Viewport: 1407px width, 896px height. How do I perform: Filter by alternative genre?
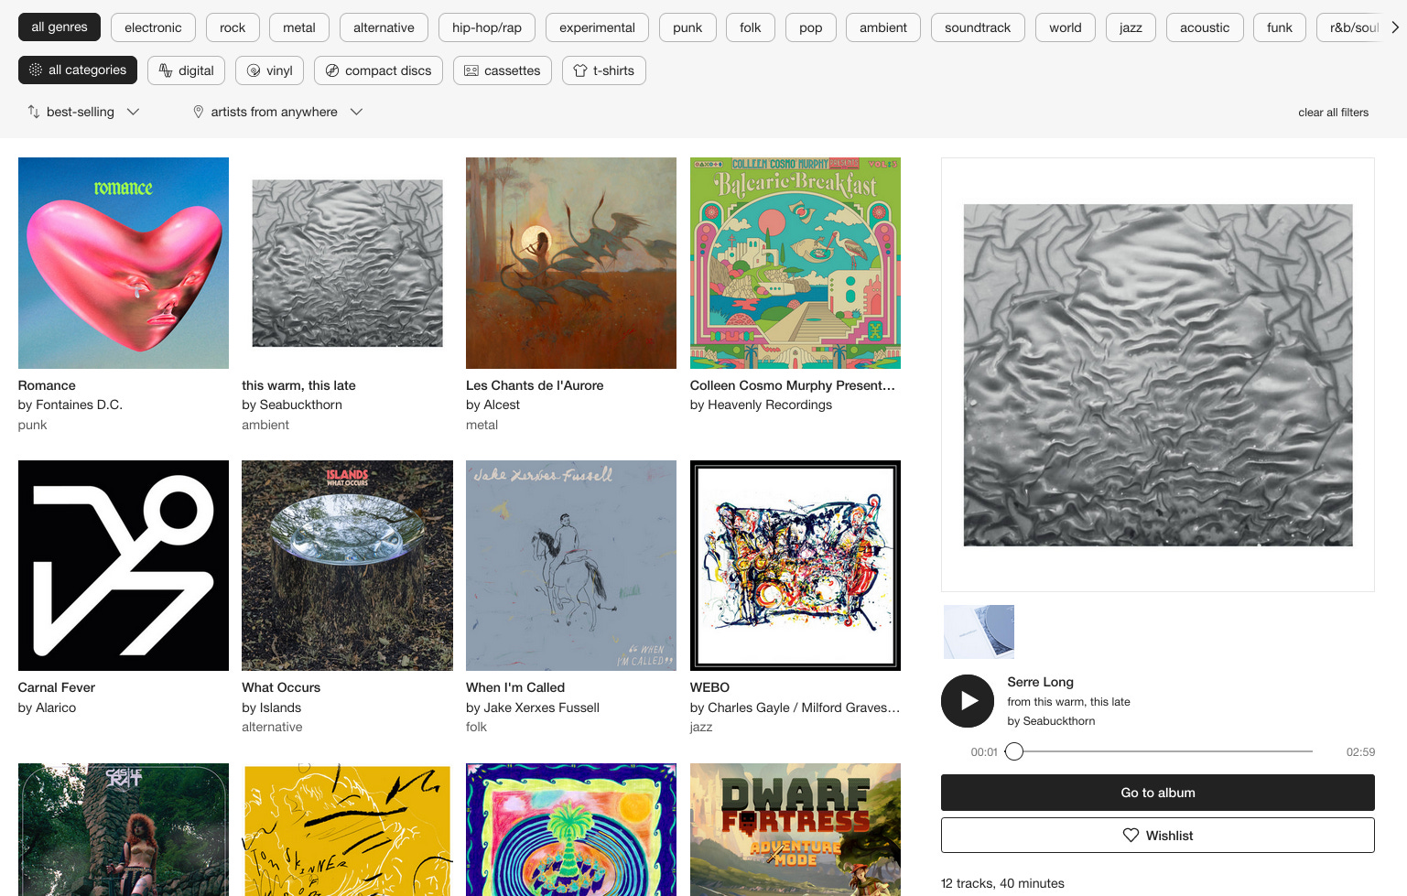[384, 27]
